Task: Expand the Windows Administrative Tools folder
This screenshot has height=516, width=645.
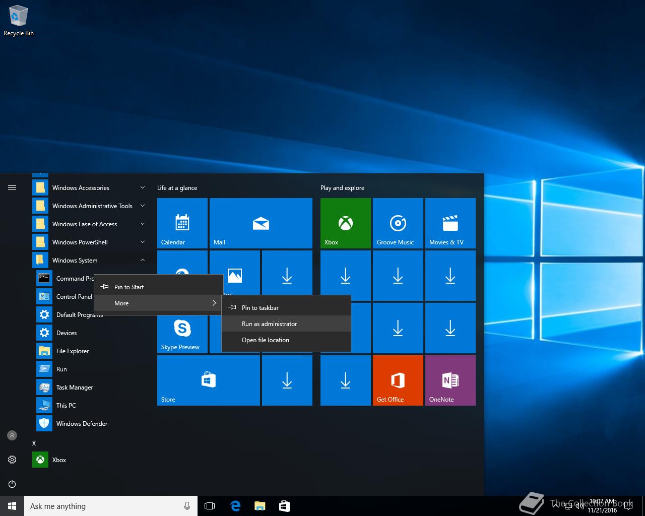Action: (91, 206)
